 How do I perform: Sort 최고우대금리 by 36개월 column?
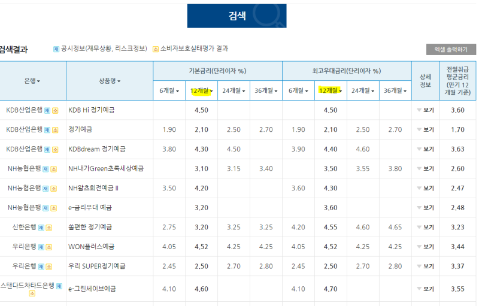coord(395,90)
